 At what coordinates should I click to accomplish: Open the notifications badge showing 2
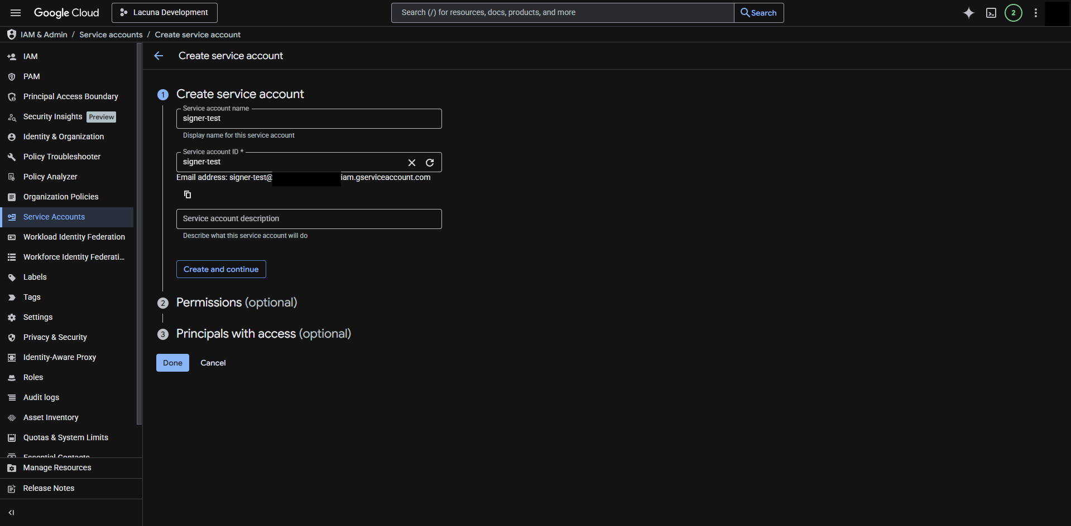[1014, 13]
